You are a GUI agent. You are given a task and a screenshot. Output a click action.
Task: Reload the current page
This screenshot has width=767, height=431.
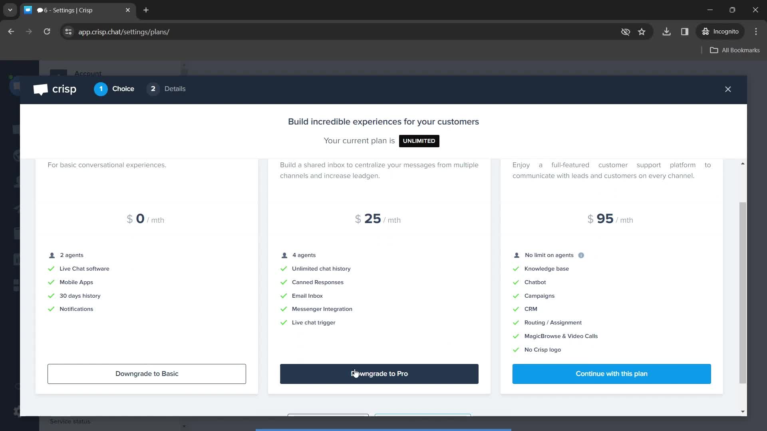coord(47,32)
